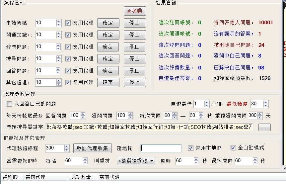The width and height of the screenshot is (286, 184).
Task: Toggle 使用代理 checkbox in 回答問題 row
Action: coord(68,71)
